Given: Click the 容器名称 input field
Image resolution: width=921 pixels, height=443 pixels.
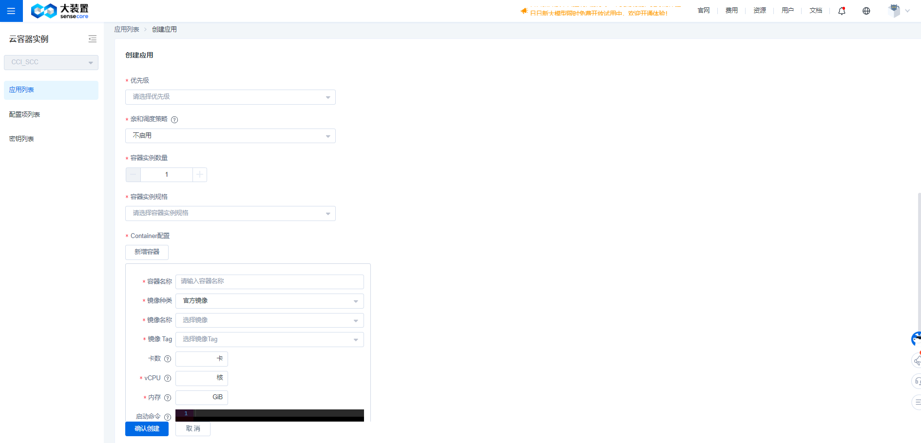Looking at the screenshot, I should [269, 281].
